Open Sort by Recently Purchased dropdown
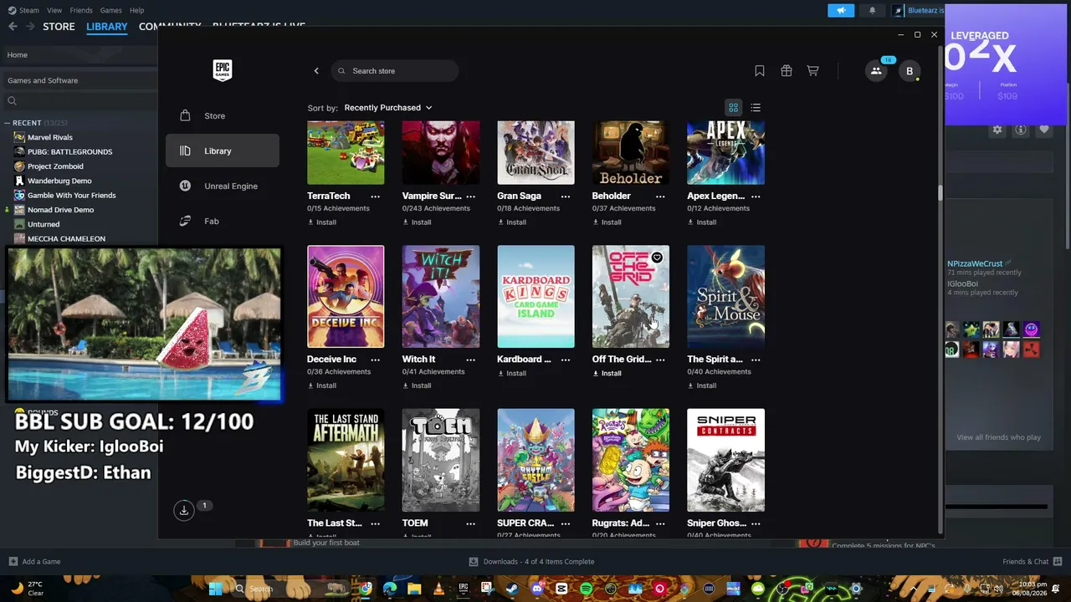The image size is (1071, 602). [x=388, y=108]
